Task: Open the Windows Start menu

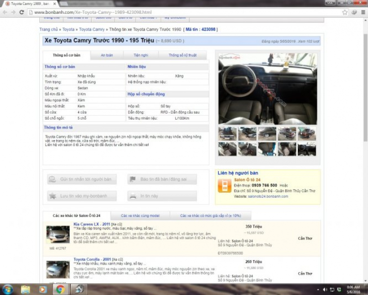Action: 7,290
